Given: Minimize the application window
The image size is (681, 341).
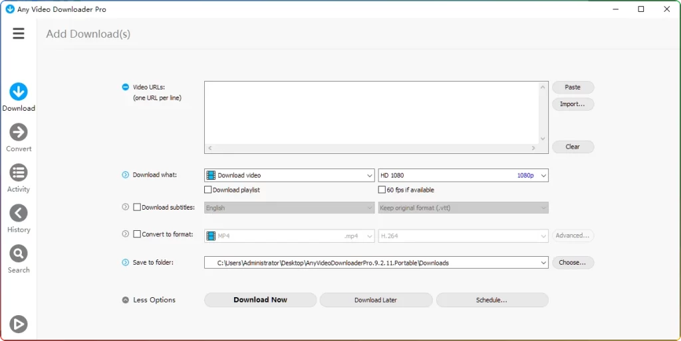Looking at the screenshot, I should click(615, 9).
